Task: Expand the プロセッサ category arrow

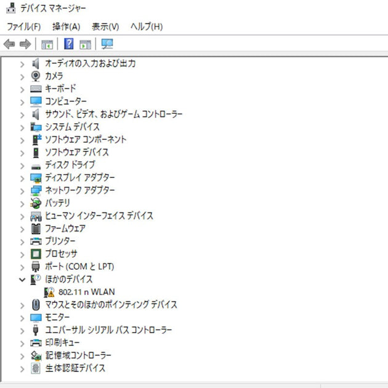Action: click(22, 254)
